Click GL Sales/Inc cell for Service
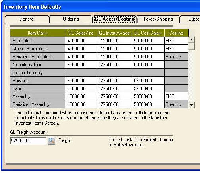200x173 pixels. (81, 81)
